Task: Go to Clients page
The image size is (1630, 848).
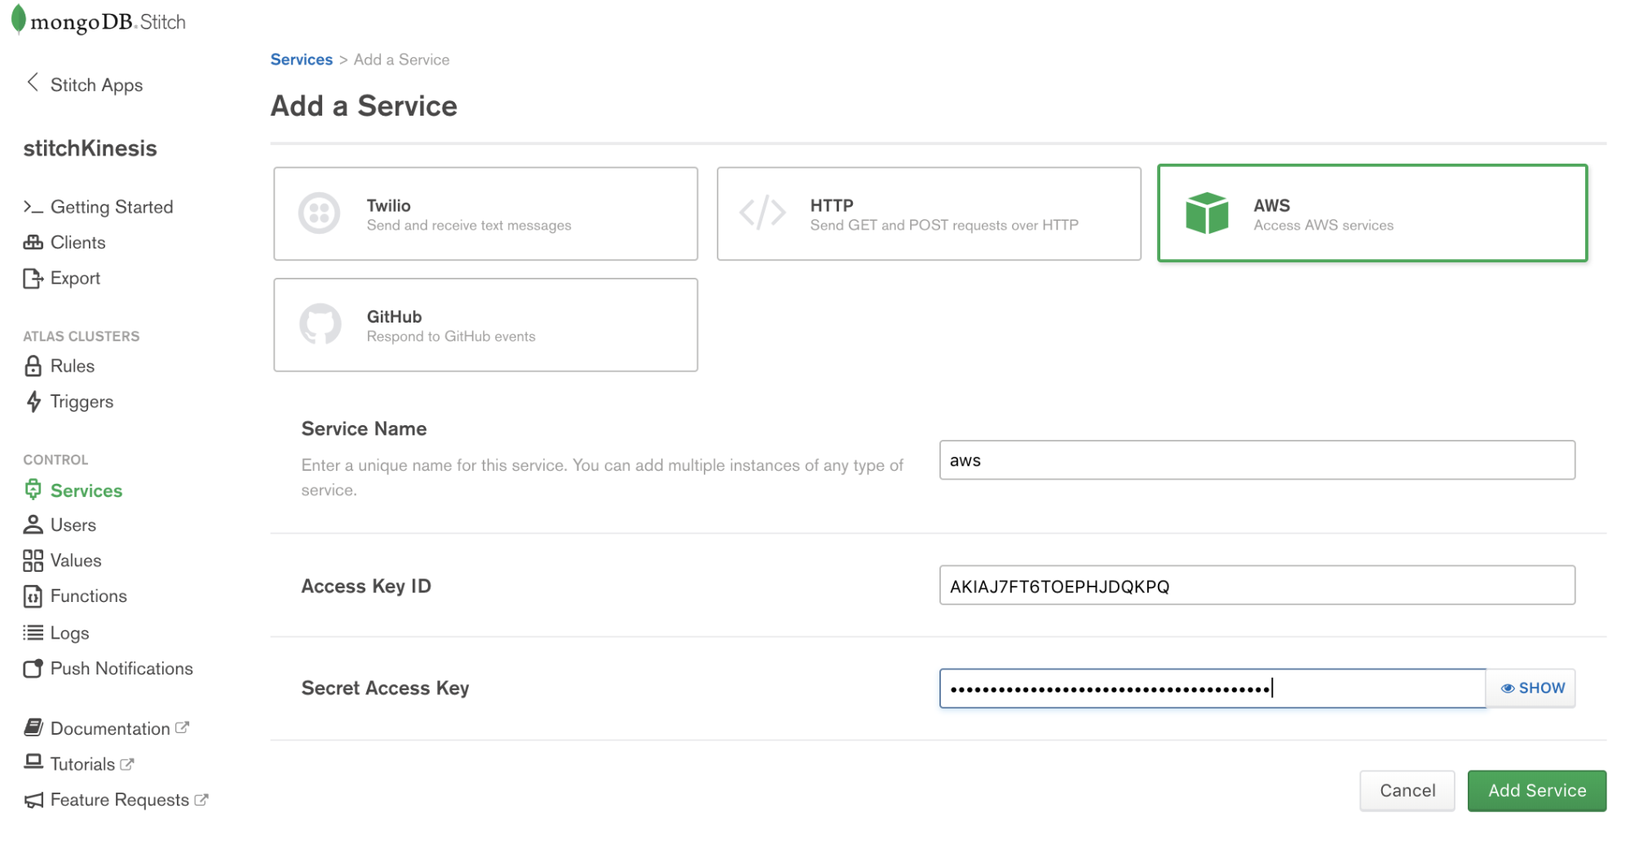Action: pyautogui.click(x=77, y=243)
